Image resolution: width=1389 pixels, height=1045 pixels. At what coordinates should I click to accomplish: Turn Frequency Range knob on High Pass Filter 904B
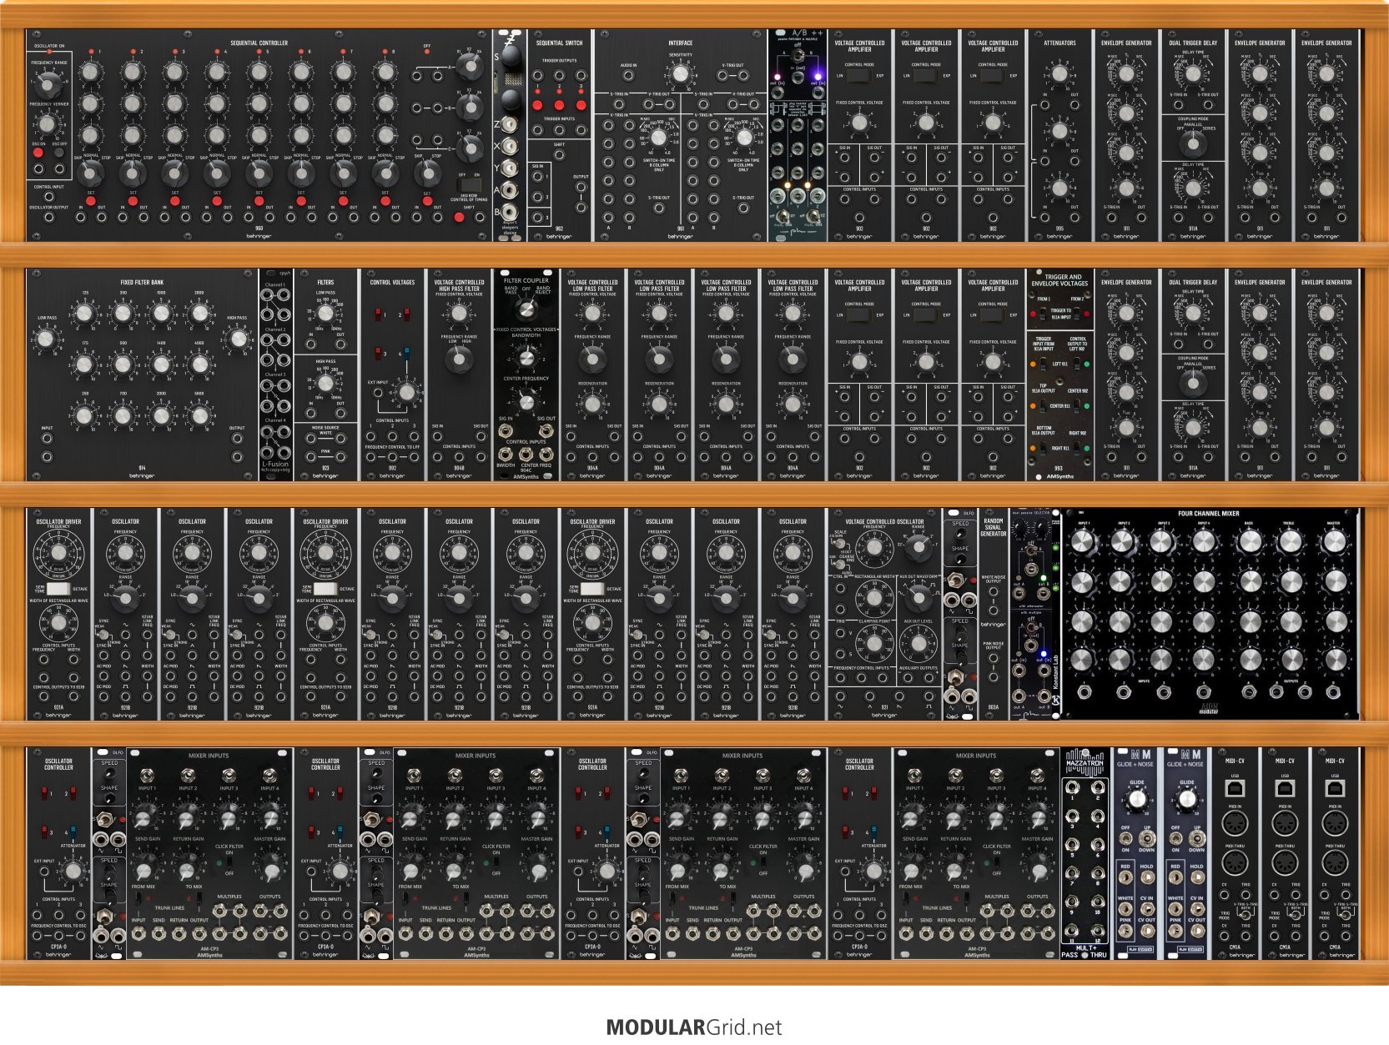(x=459, y=359)
